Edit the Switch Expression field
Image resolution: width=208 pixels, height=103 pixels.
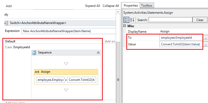click(x=69, y=31)
